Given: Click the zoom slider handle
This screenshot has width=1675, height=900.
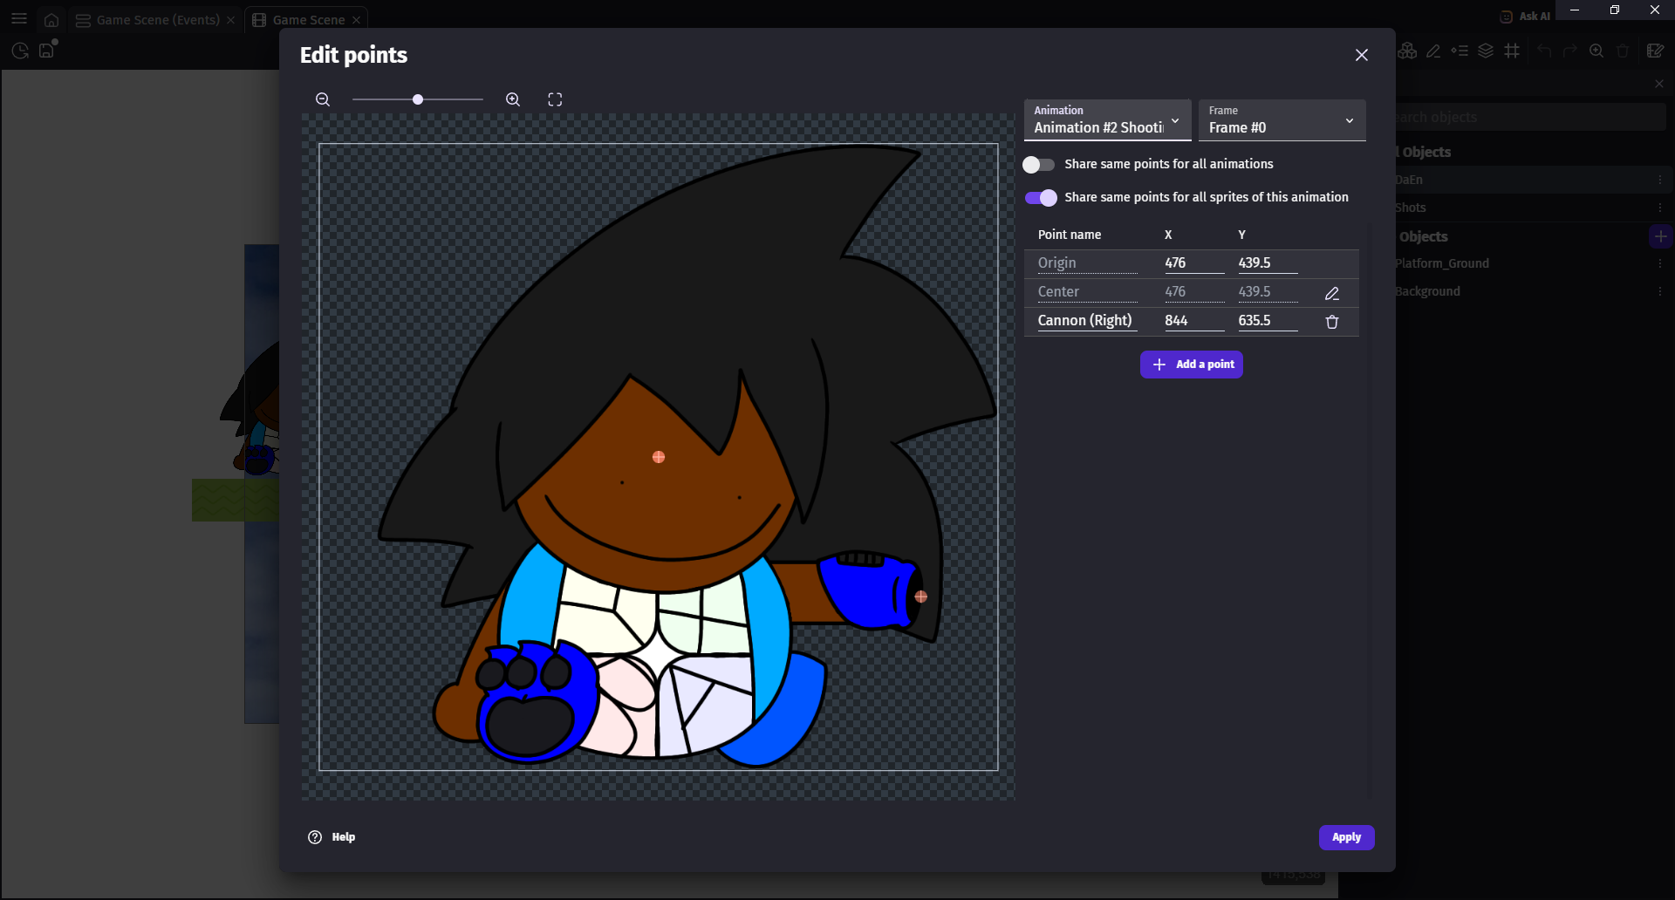Looking at the screenshot, I should click(418, 99).
